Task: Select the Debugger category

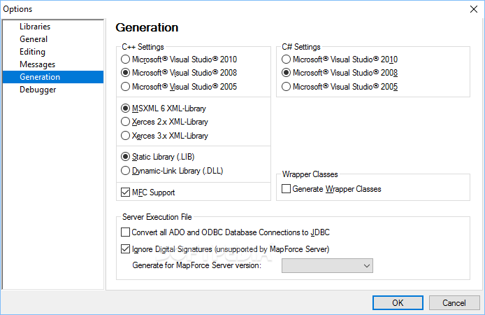Action: (38, 90)
